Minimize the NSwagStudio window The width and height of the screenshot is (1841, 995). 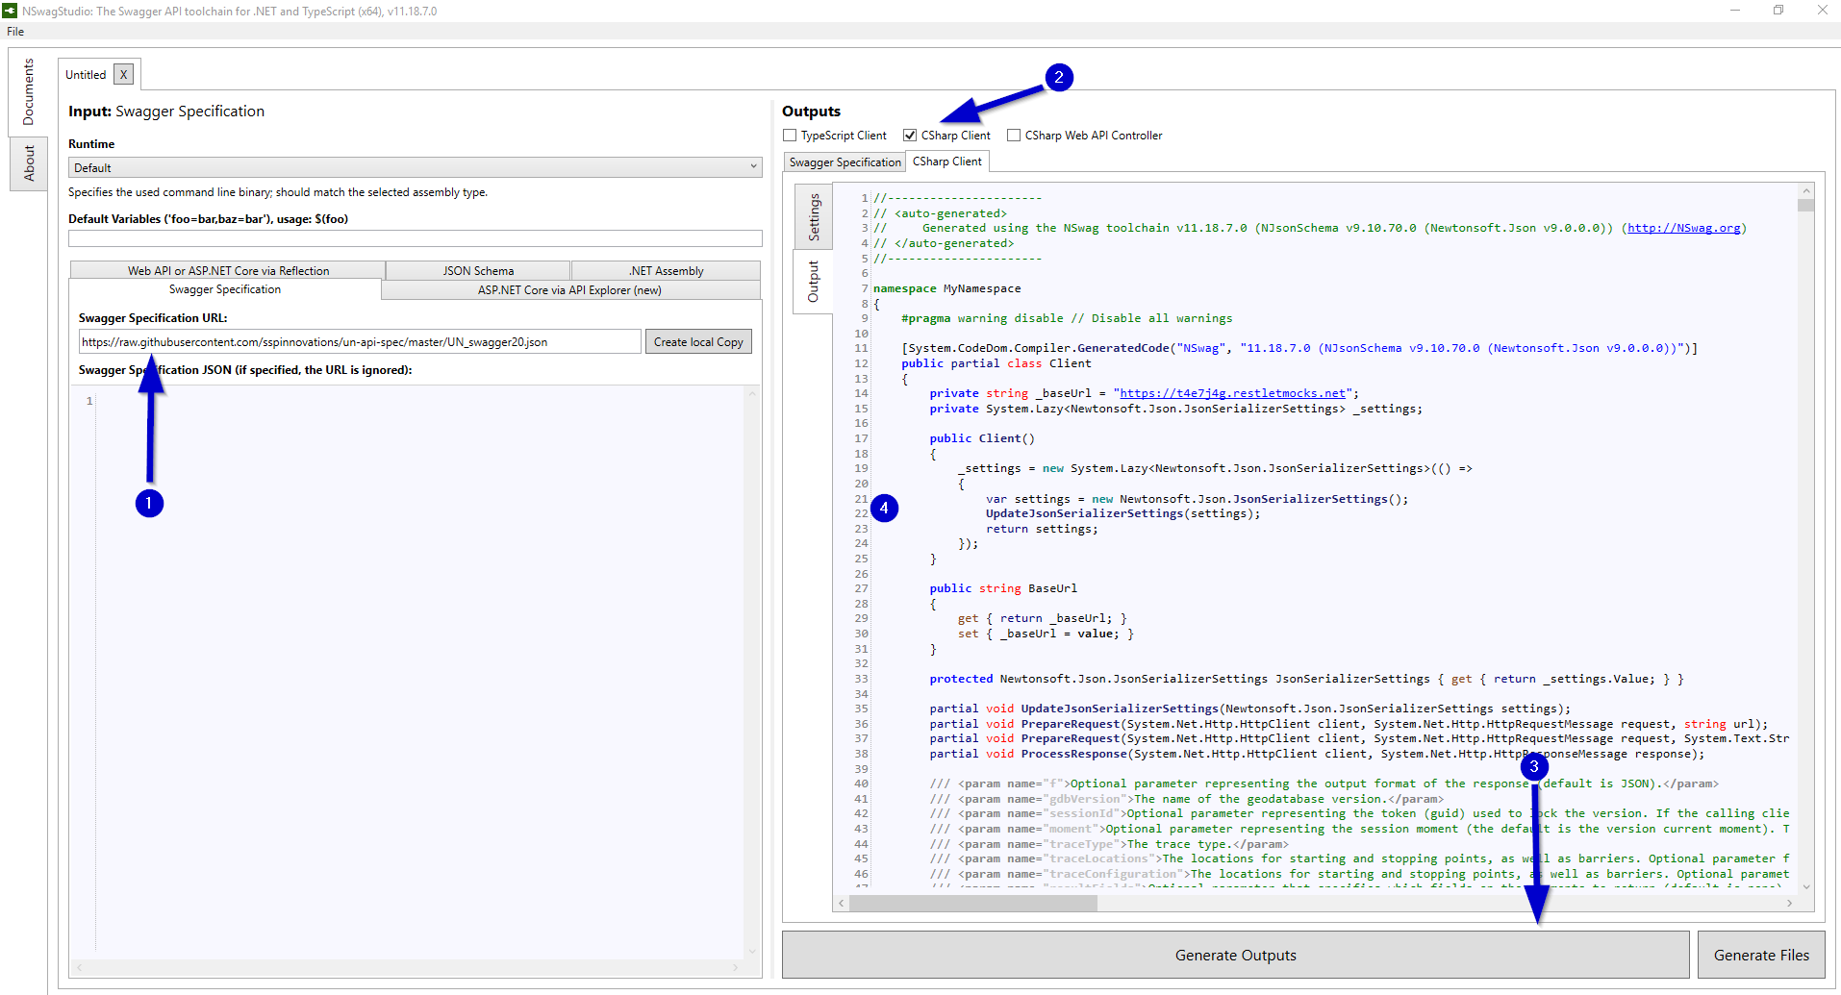(1735, 11)
